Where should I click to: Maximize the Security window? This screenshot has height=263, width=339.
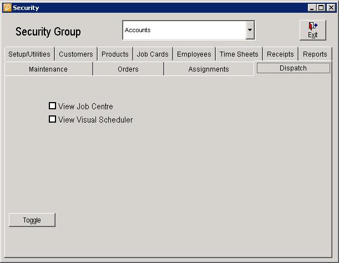(x=321, y=8)
